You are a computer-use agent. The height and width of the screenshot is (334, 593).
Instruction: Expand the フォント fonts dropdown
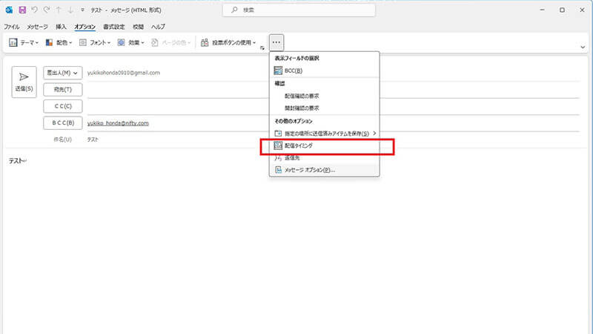tap(94, 43)
